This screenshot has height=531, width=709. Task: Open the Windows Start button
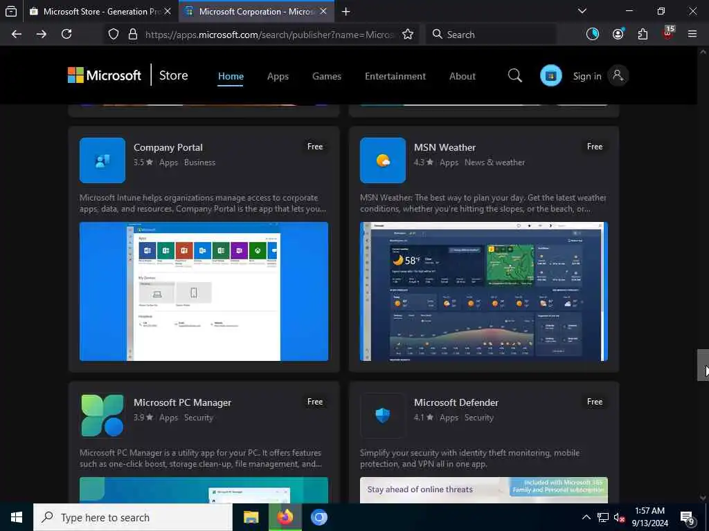tap(17, 517)
